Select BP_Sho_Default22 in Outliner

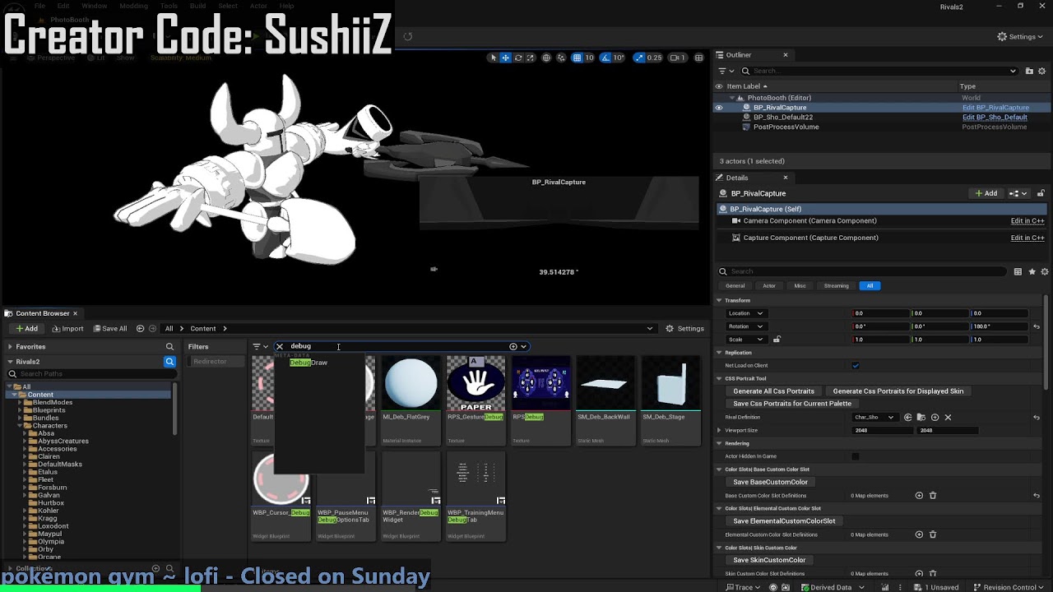point(782,117)
